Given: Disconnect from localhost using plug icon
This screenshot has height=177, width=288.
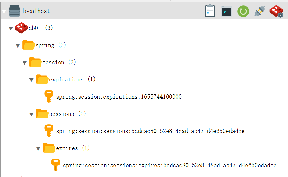Looking at the screenshot, I should (260, 11).
